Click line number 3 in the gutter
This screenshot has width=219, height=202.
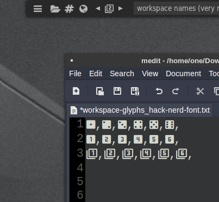(80, 153)
